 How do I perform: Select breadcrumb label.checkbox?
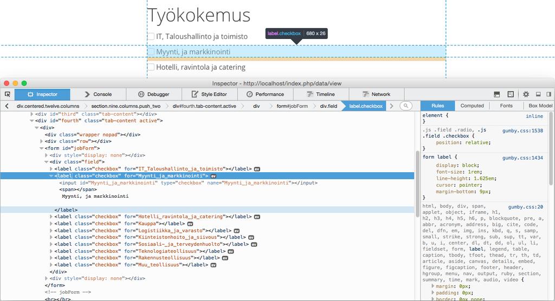coord(366,106)
